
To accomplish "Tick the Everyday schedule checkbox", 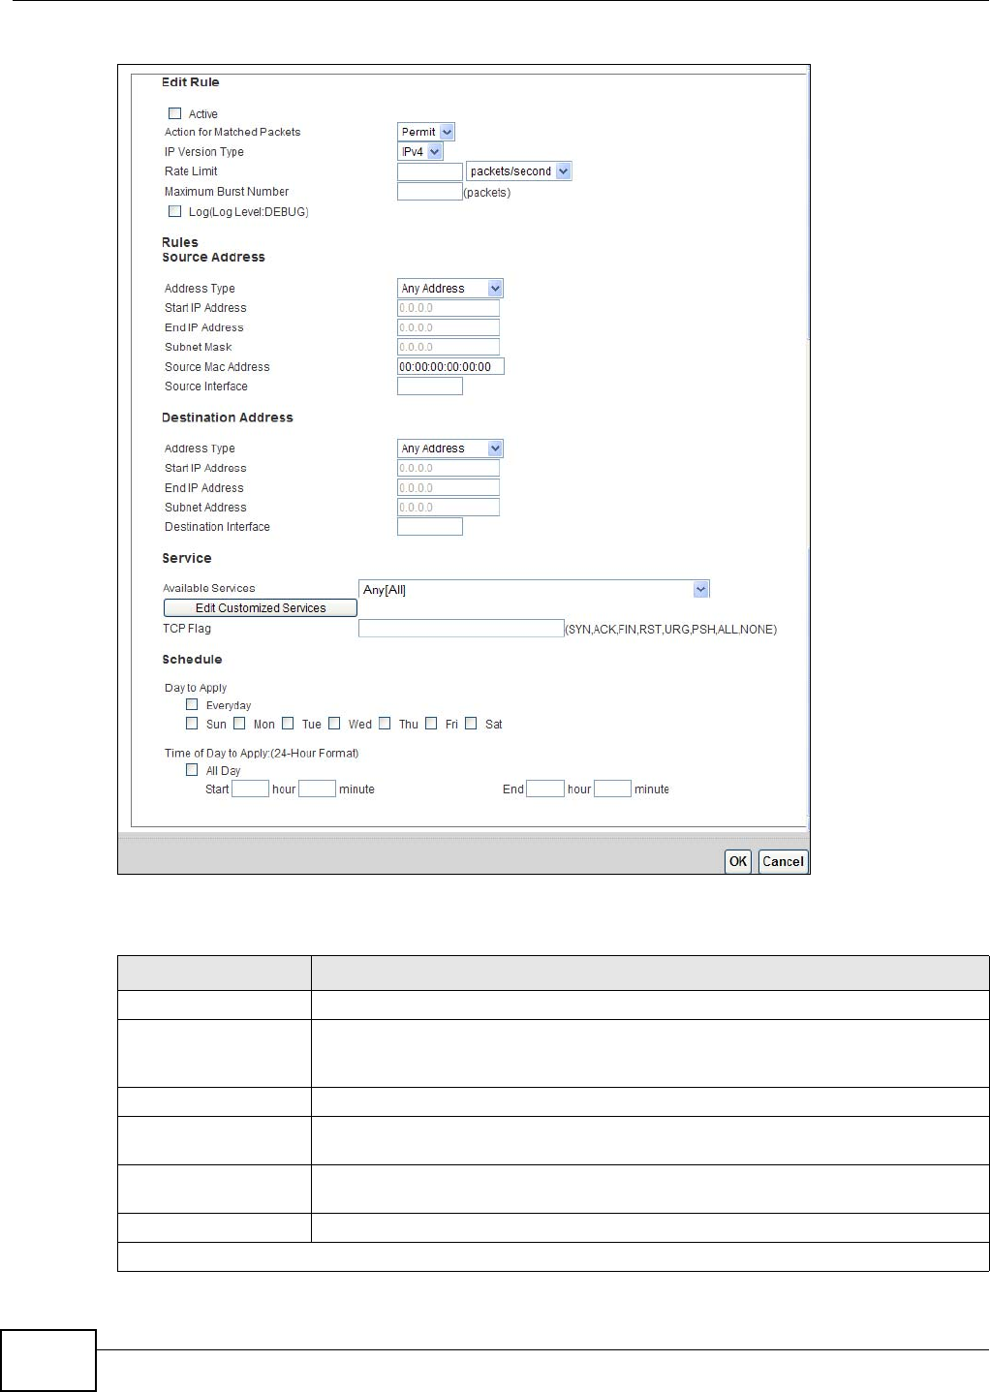I will 192,704.
